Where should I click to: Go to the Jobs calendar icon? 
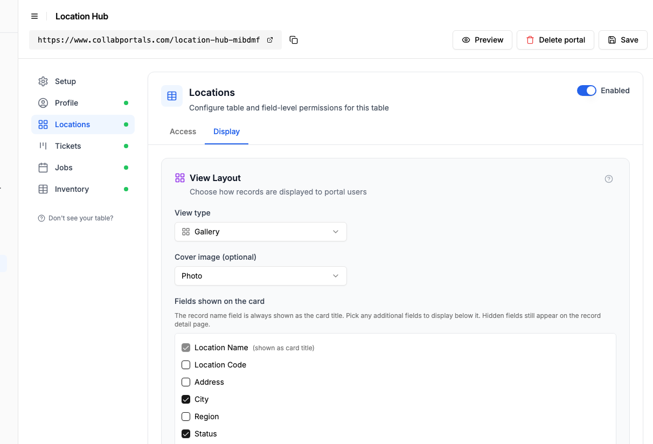click(x=43, y=168)
